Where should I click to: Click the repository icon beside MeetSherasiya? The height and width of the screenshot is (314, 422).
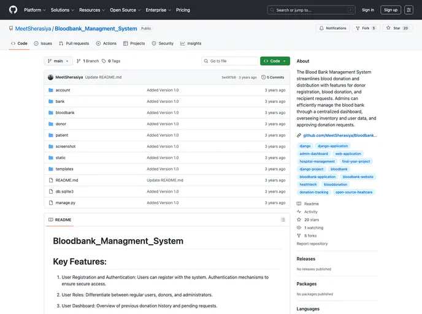[x=11, y=28]
